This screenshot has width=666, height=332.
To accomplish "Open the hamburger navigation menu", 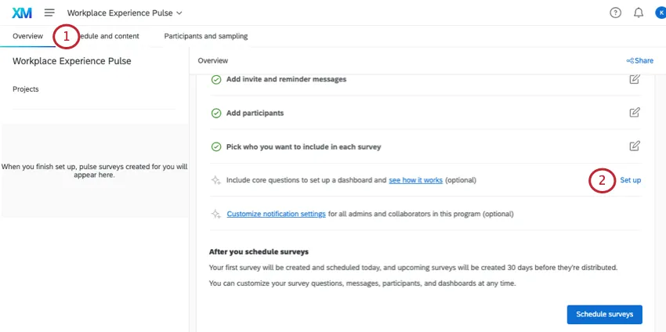I will click(49, 13).
